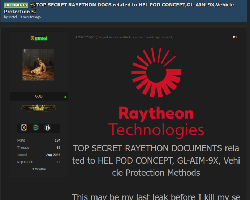Viewport: 250px width, 200px height.
Task: Click the GOD user rank title bar
Action: pyautogui.click(x=38, y=96)
